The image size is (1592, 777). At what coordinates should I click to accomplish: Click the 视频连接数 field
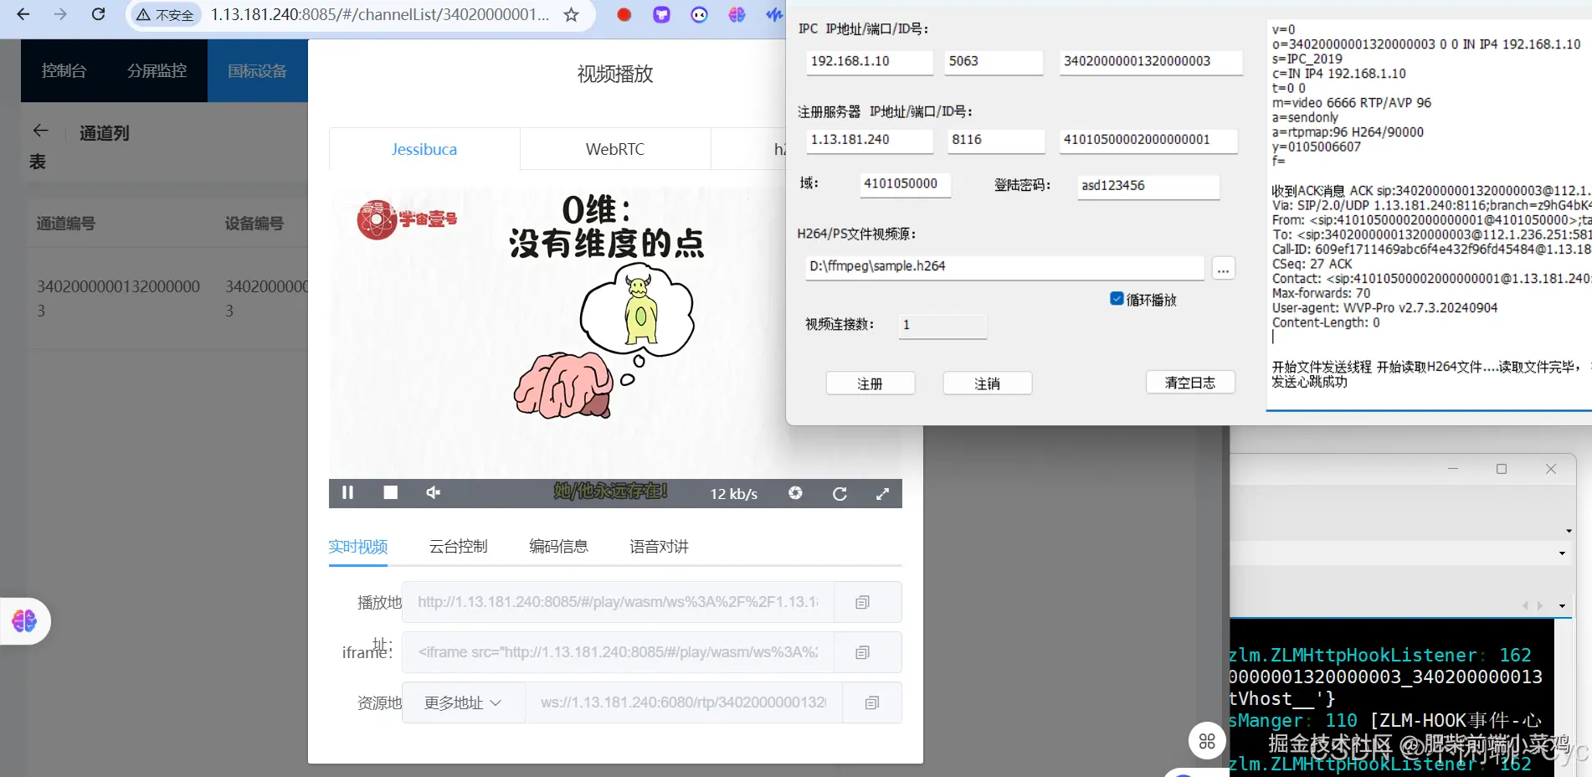click(942, 326)
